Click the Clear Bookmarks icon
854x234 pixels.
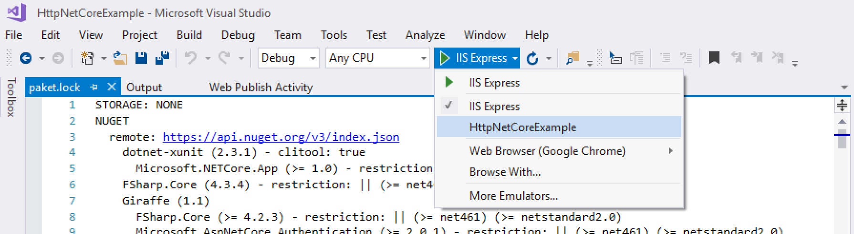(778, 58)
